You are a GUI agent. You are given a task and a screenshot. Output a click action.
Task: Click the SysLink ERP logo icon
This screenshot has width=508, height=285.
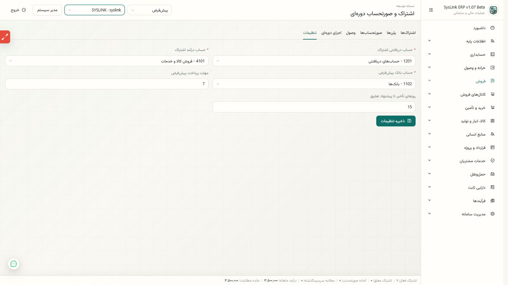point(493,10)
